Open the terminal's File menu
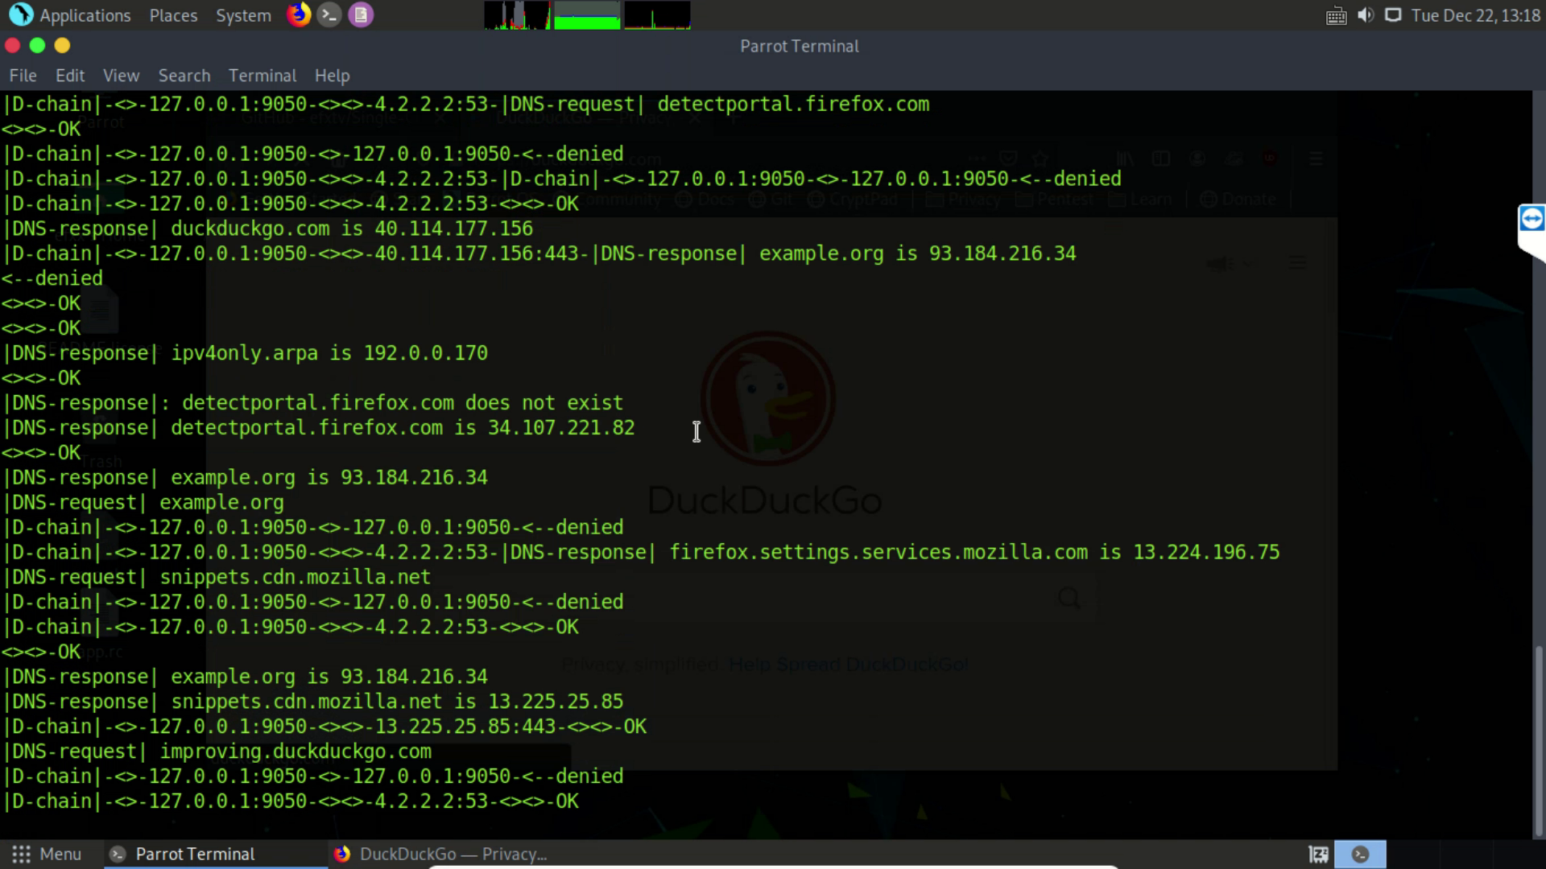1546x869 pixels. click(23, 76)
